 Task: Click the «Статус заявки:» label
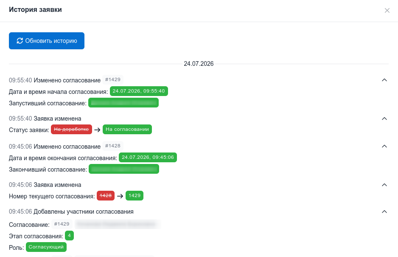(x=29, y=130)
